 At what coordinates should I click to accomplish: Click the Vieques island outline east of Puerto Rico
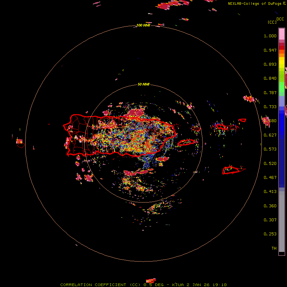tap(186, 143)
